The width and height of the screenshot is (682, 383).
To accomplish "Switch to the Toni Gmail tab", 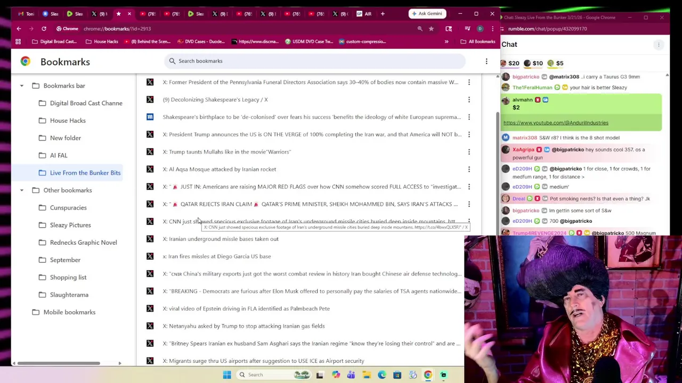I will click(x=26, y=14).
